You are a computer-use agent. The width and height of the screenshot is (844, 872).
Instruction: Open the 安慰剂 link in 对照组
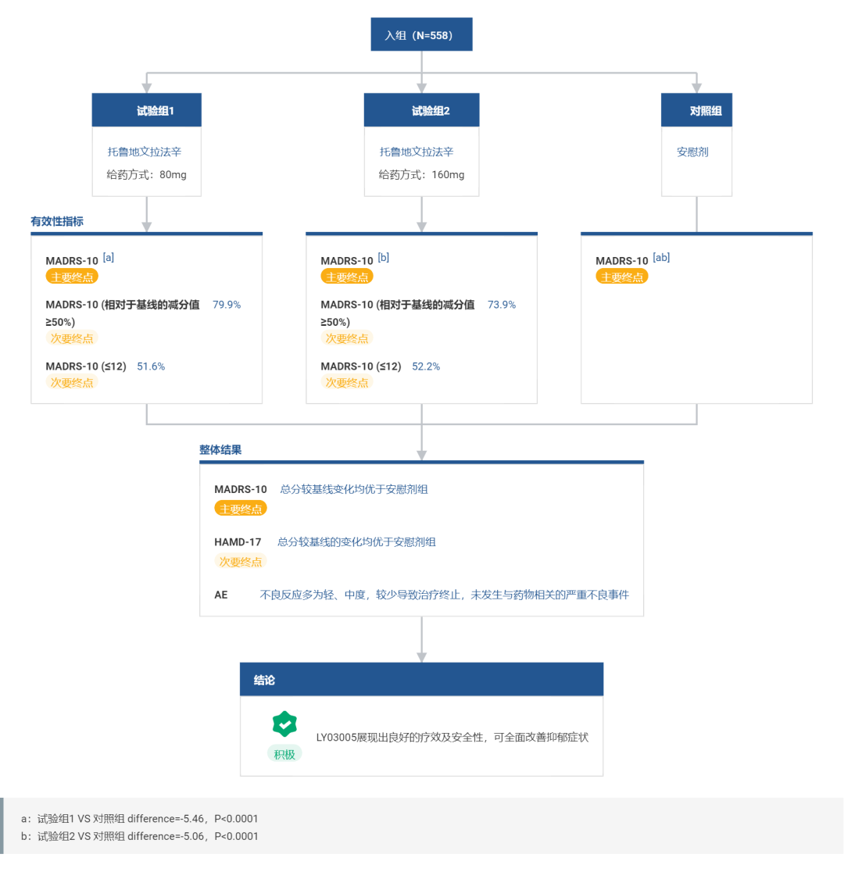pos(692,152)
